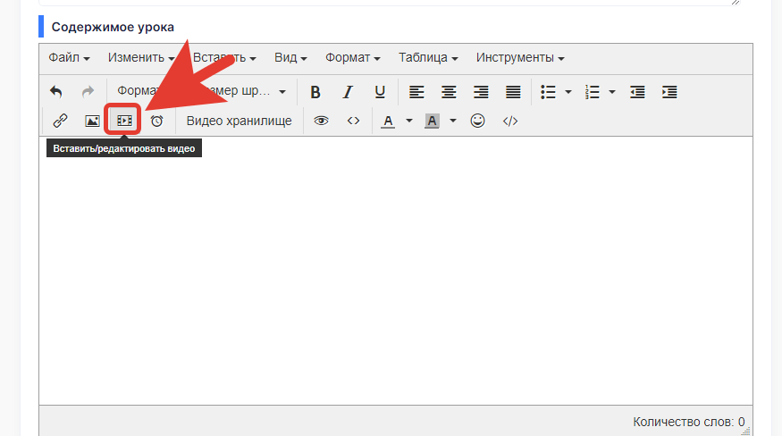This screenshot has height=436, width=782.
Task: Insert an image
Action: [92, 121]
